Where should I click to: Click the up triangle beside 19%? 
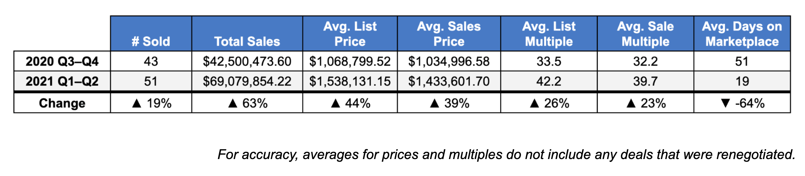[x=137, y=104]
